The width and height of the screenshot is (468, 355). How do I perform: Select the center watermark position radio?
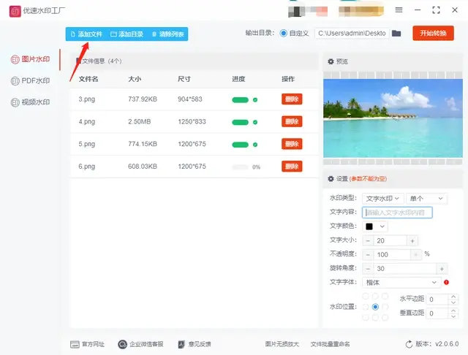point(375,307)
